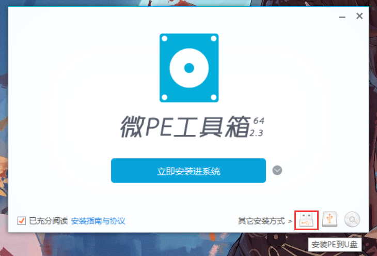
Task: Uncheck the 已充分阅读 agreement checkbox
Action: [22, 221]
